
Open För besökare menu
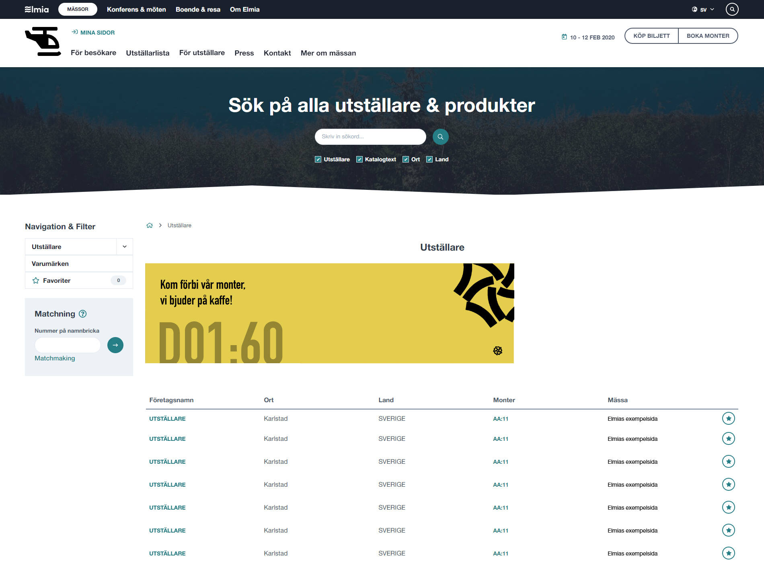pos(93,53)
